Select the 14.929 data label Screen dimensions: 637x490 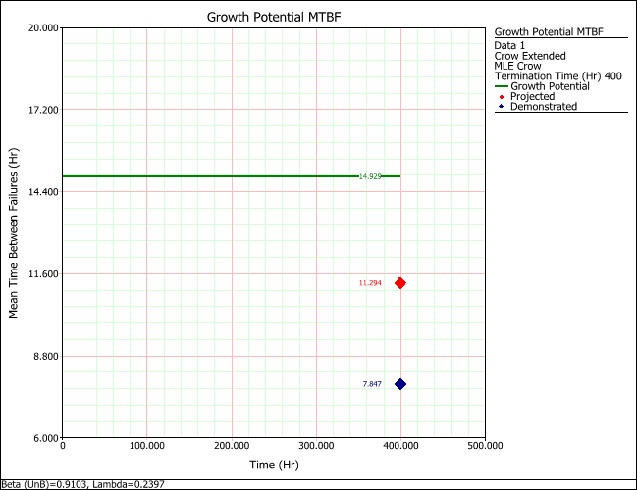coord(370,176)
